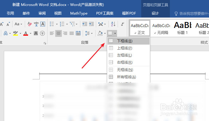
Task: Click the Tell Me lightbulb icon
Action: 176,14
